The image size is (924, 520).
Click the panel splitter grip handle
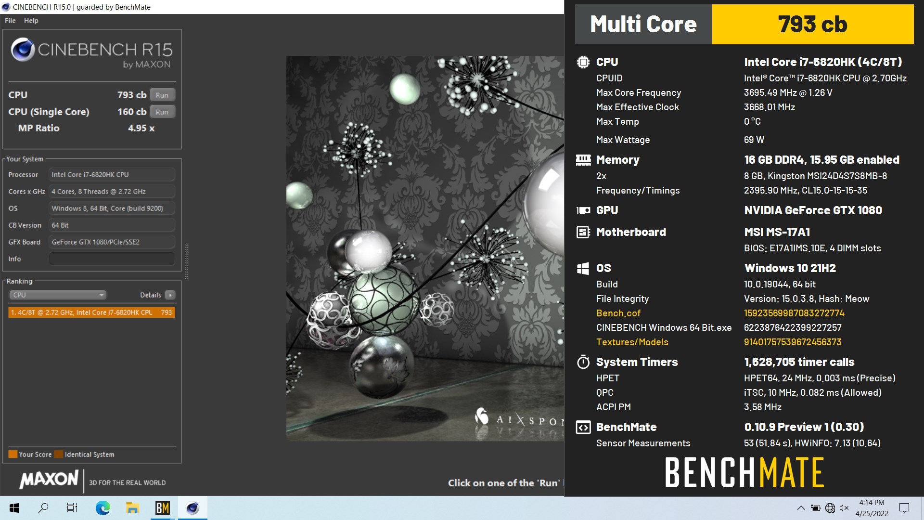point(187,260)
